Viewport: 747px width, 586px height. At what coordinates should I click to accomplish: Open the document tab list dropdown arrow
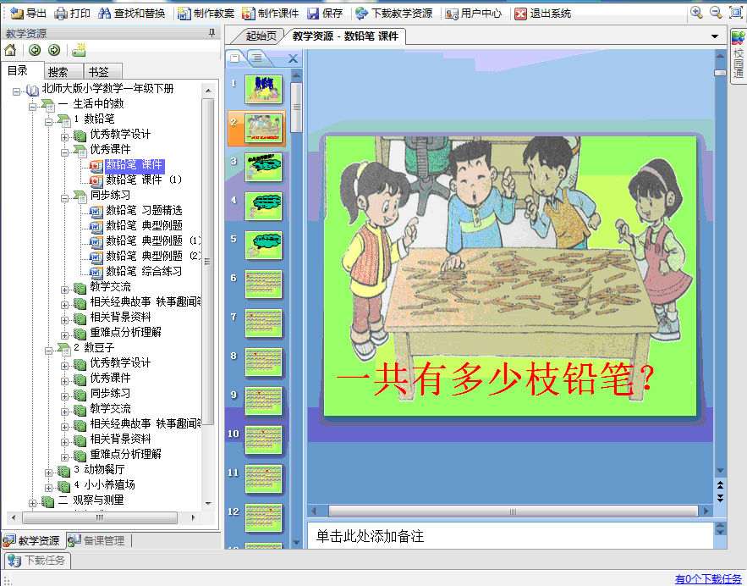pyautogui.click(x=715, y=36)
